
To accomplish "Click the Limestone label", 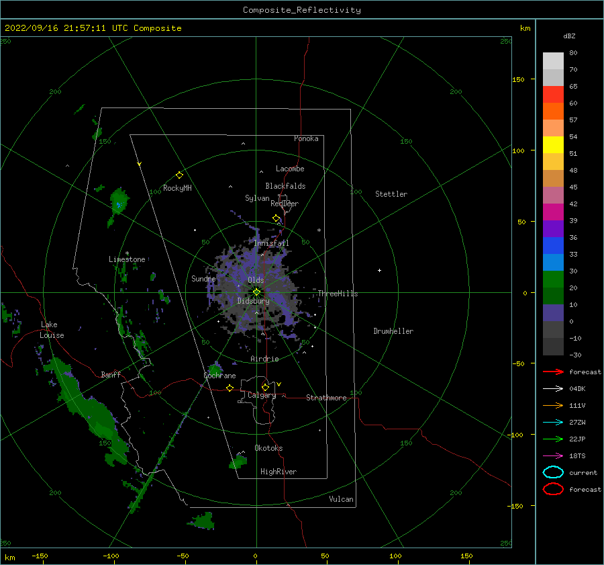I will tap(127, 259).
